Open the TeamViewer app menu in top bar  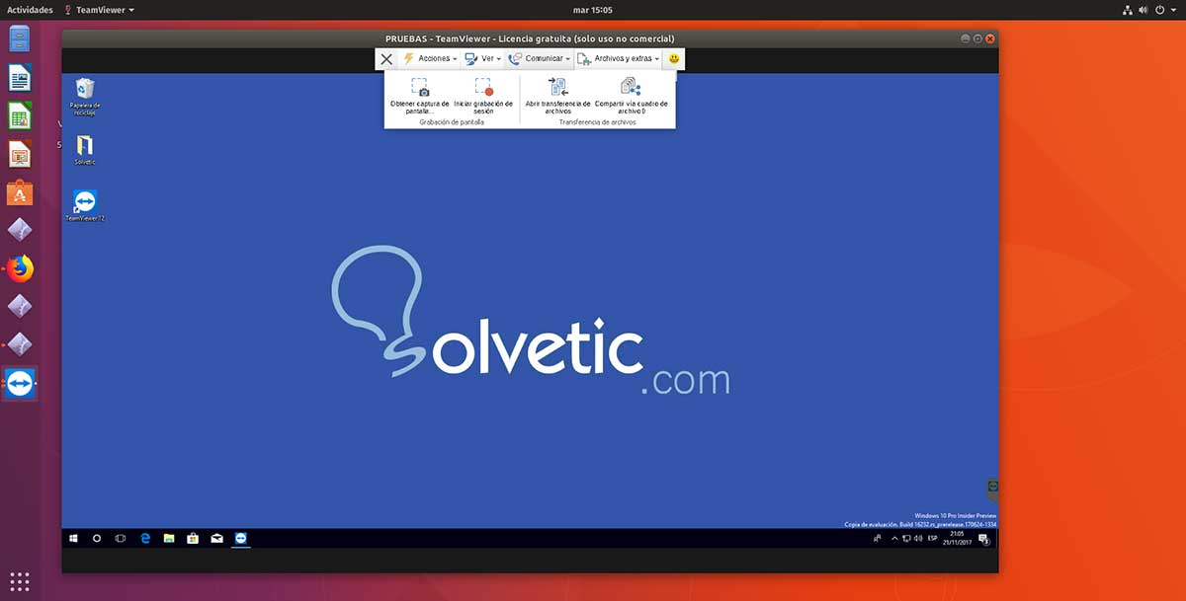[99, 9]
